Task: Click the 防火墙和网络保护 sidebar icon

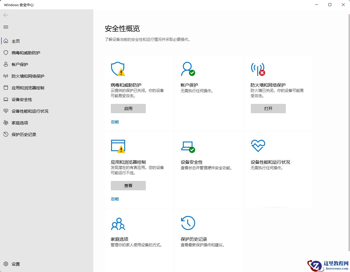Action: coord(6,76)
